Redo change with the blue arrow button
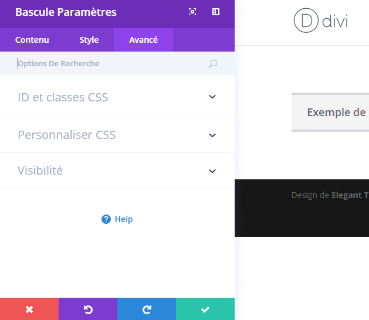 tap(147, 309)
